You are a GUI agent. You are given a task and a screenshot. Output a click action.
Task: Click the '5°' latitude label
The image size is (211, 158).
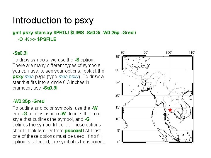pyautogui.click(x=119, y=130)
